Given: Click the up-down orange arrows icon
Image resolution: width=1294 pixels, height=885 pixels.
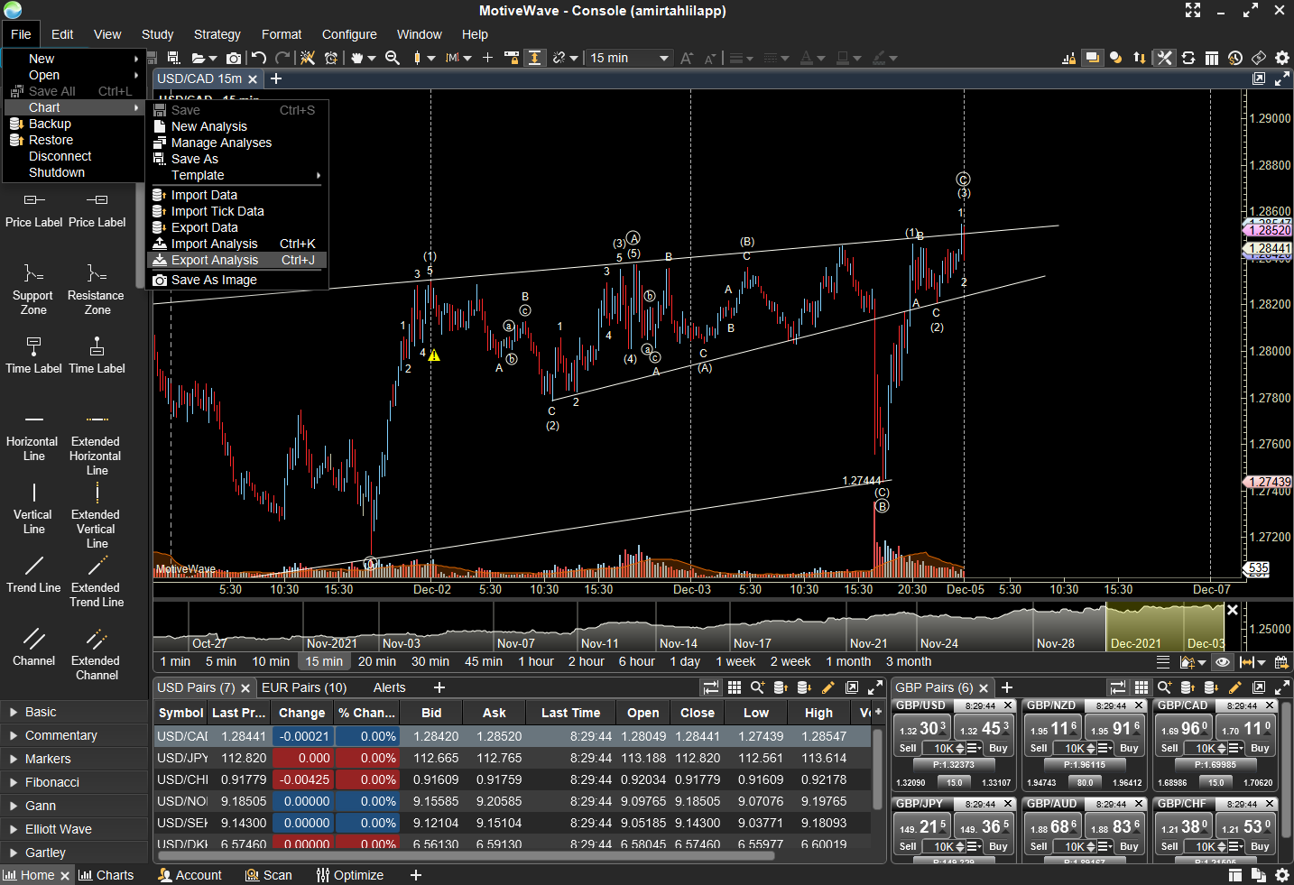Looking at the screenshot, I should point(1140,58).
